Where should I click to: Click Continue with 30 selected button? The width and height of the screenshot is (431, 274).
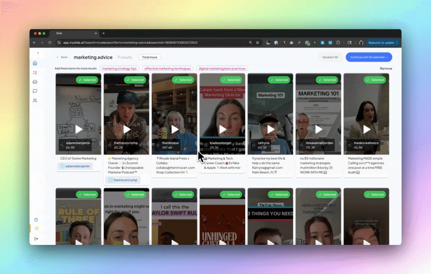(369, 57)
